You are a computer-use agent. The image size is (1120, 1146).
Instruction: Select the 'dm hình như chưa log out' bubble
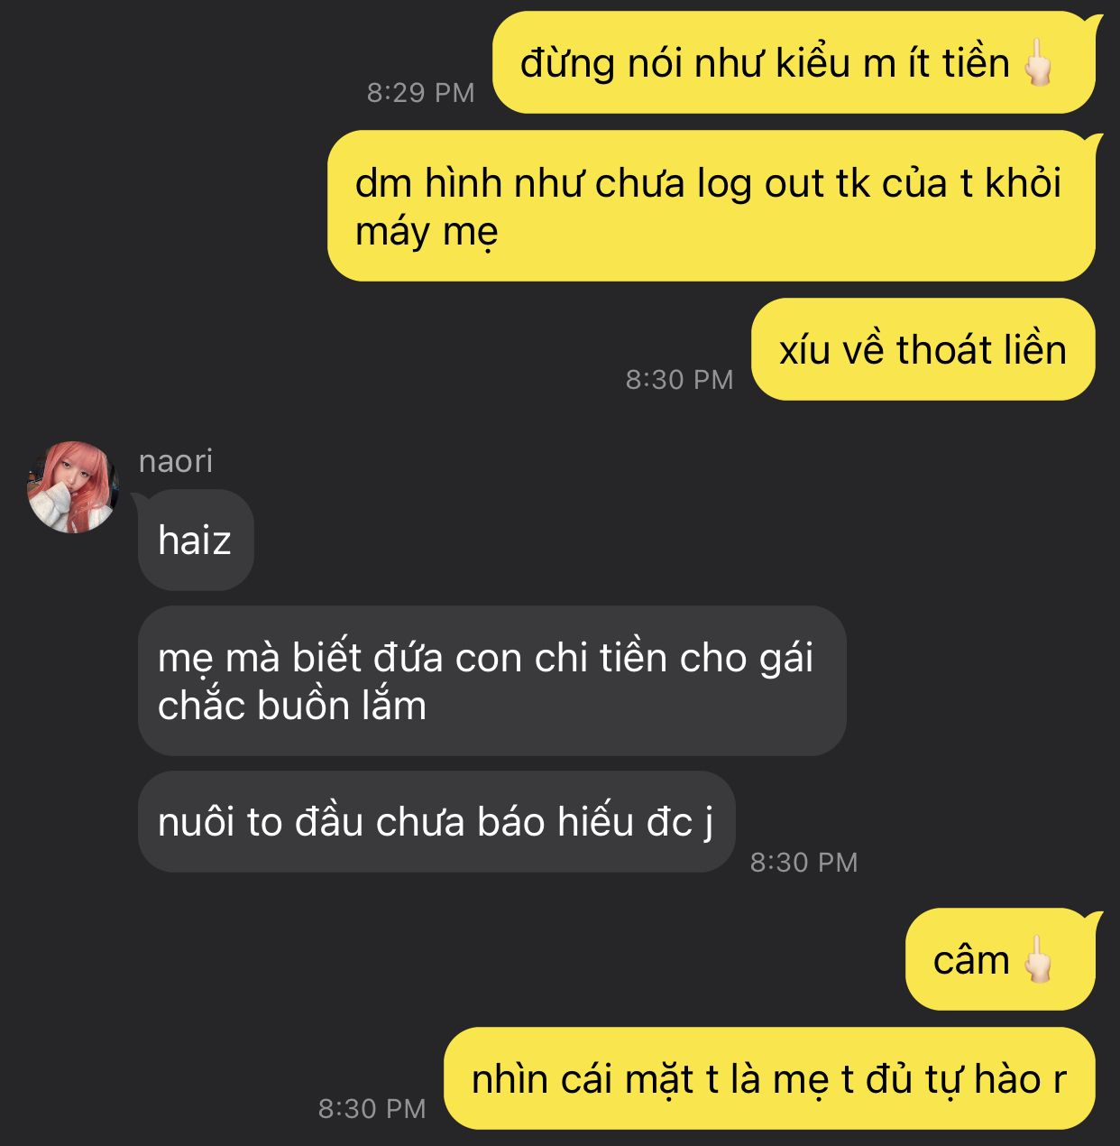tap(711, 207)
